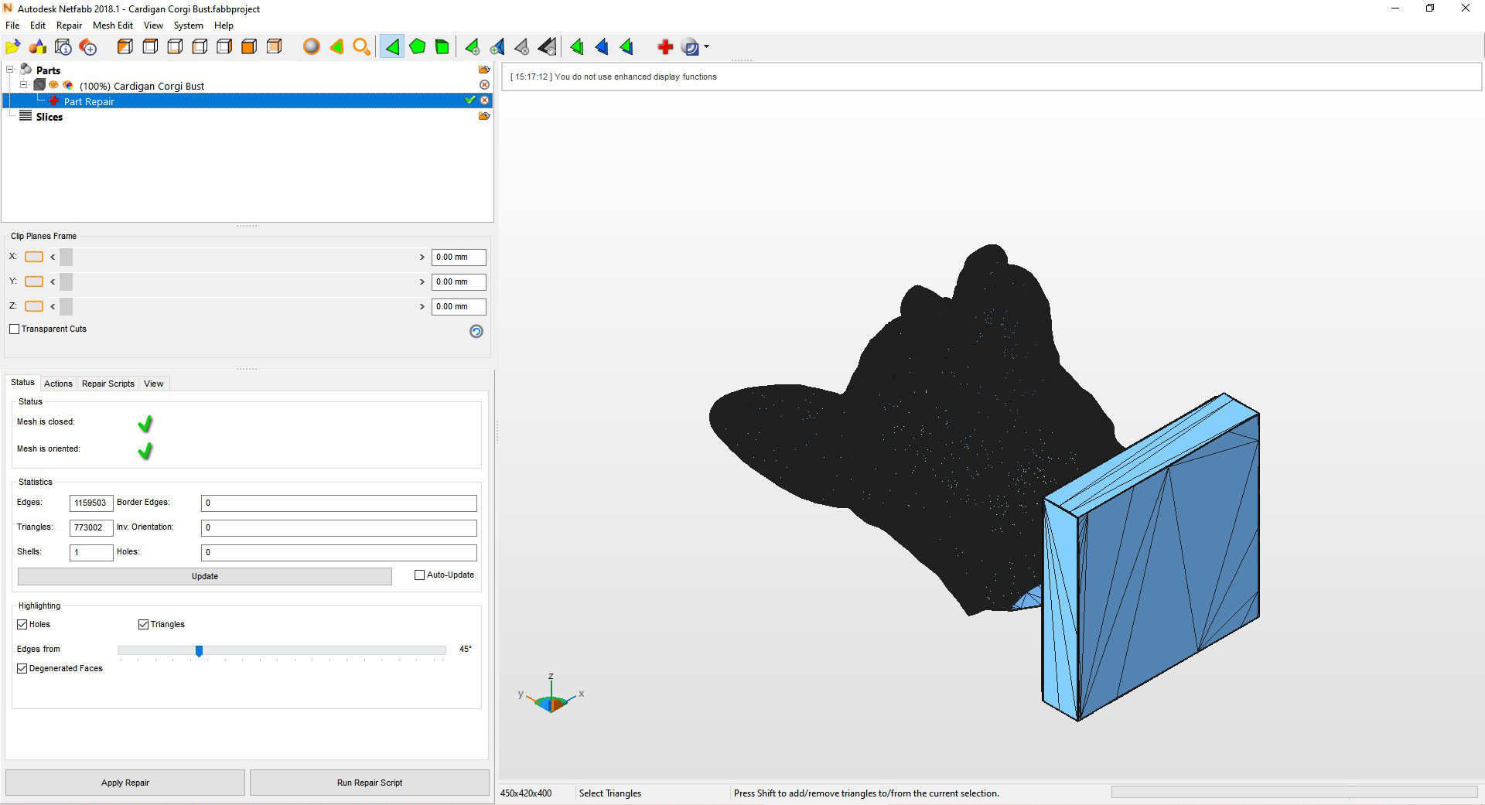1485x805 pixels.
Task: Select the Part Repair tree item
Action: point(89,101)
